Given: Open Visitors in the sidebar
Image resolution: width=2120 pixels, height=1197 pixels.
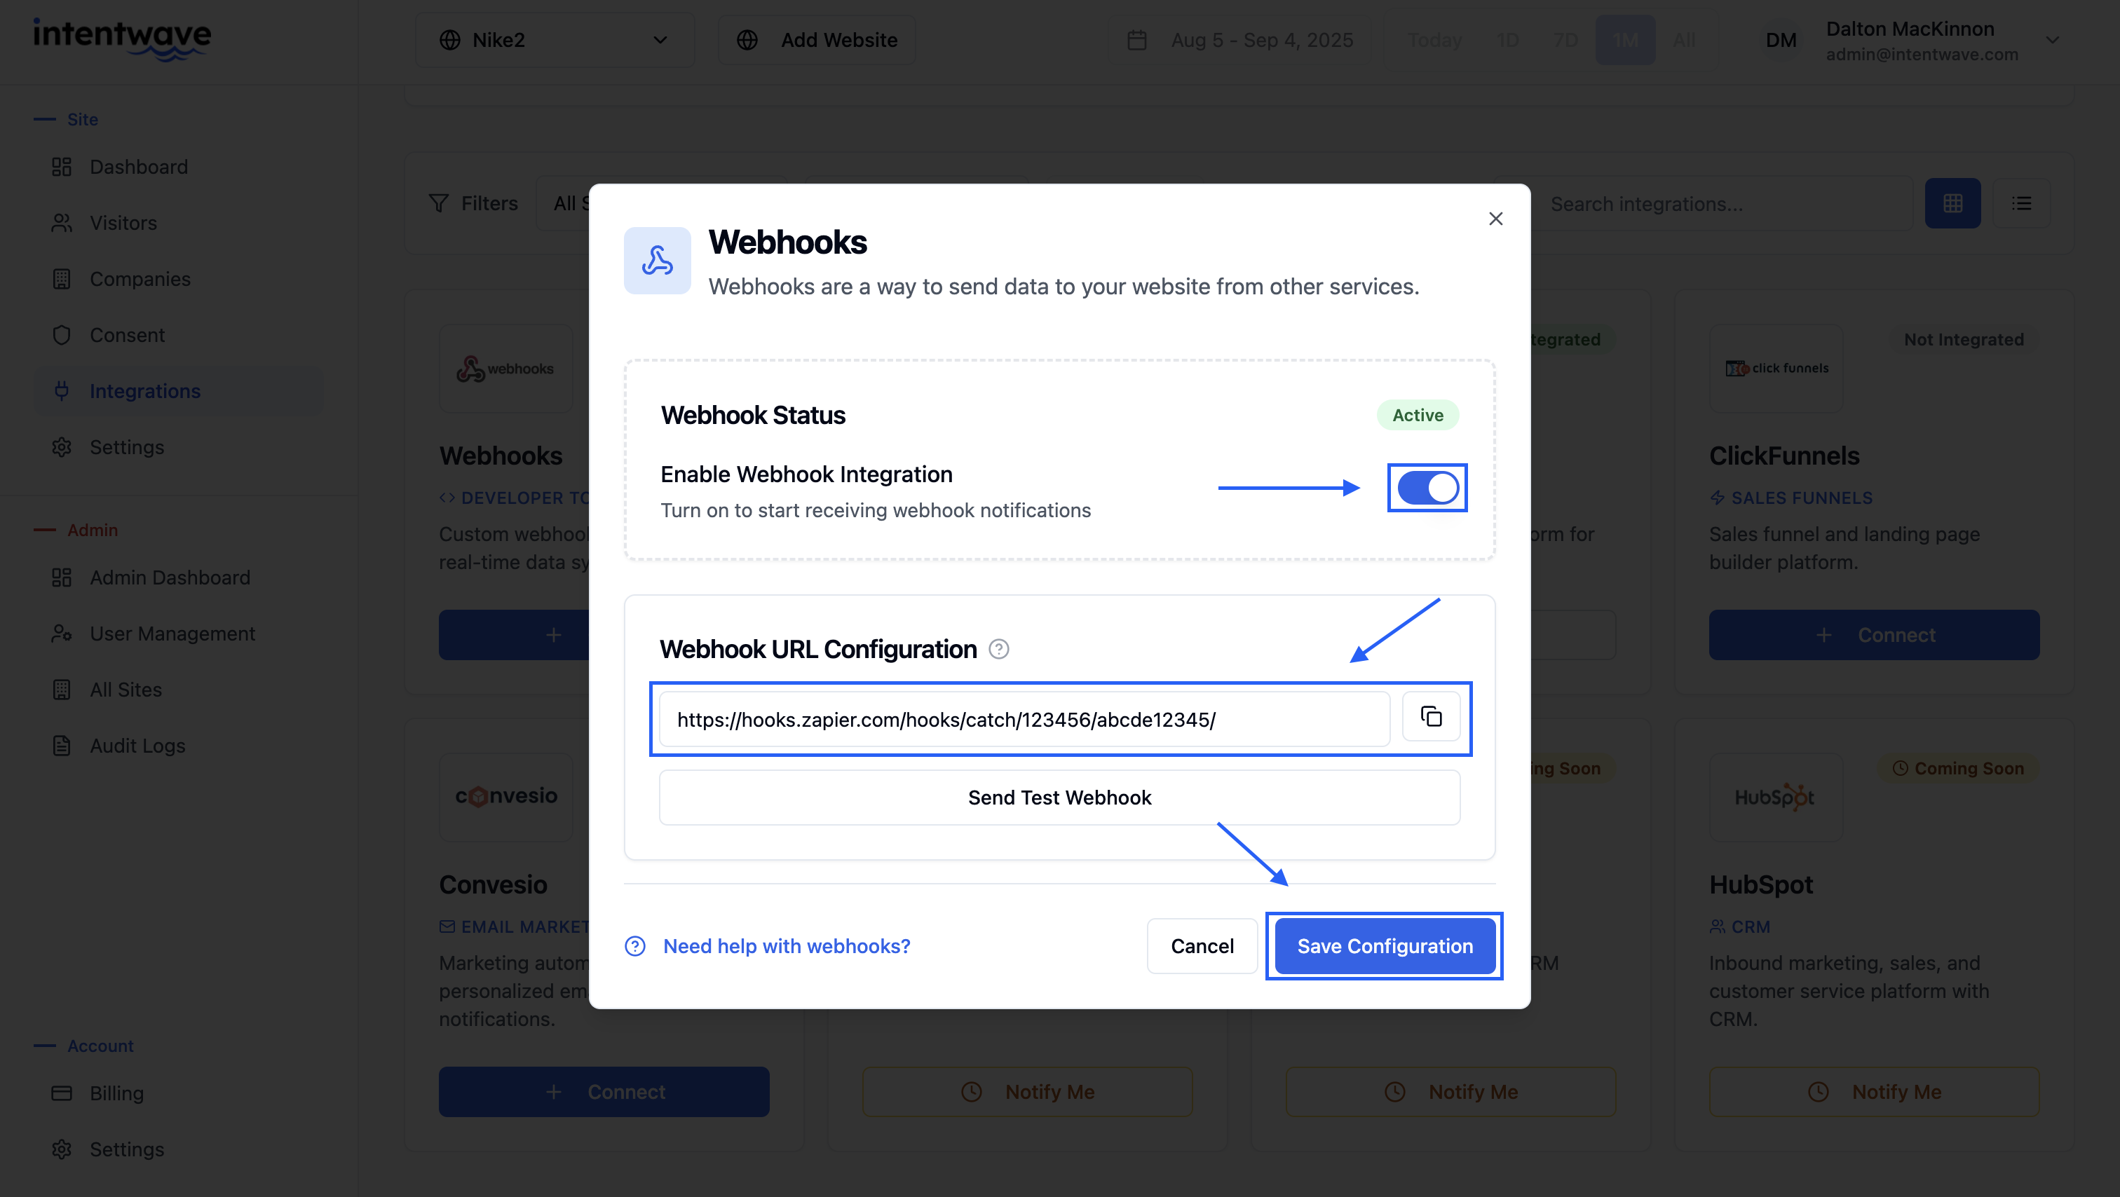Looking at the screenshot, I should click(123, 223).
